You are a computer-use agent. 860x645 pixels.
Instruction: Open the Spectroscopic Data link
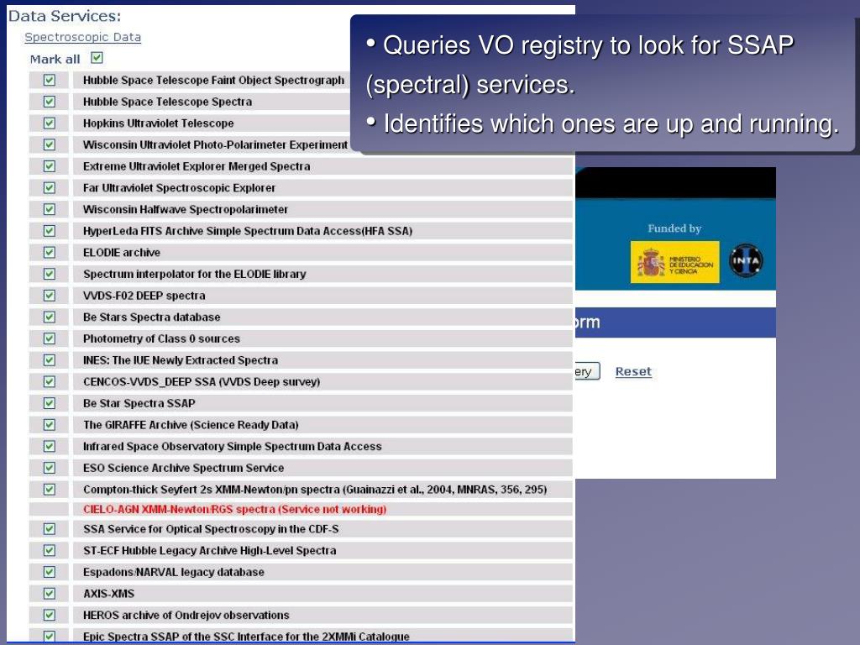pos(83,37)
